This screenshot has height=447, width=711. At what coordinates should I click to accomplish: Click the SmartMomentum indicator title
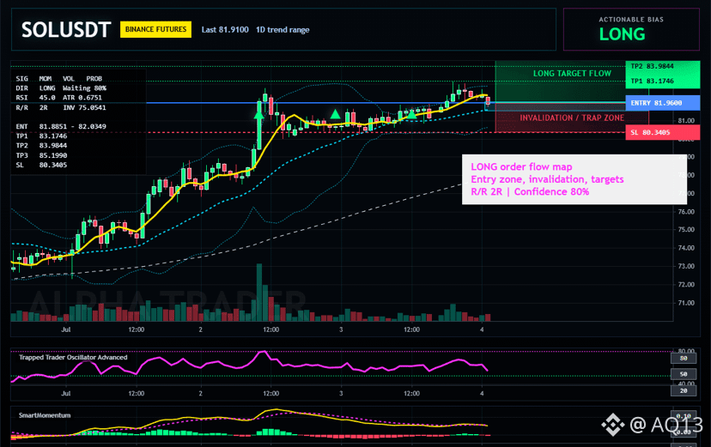point(45,415)
